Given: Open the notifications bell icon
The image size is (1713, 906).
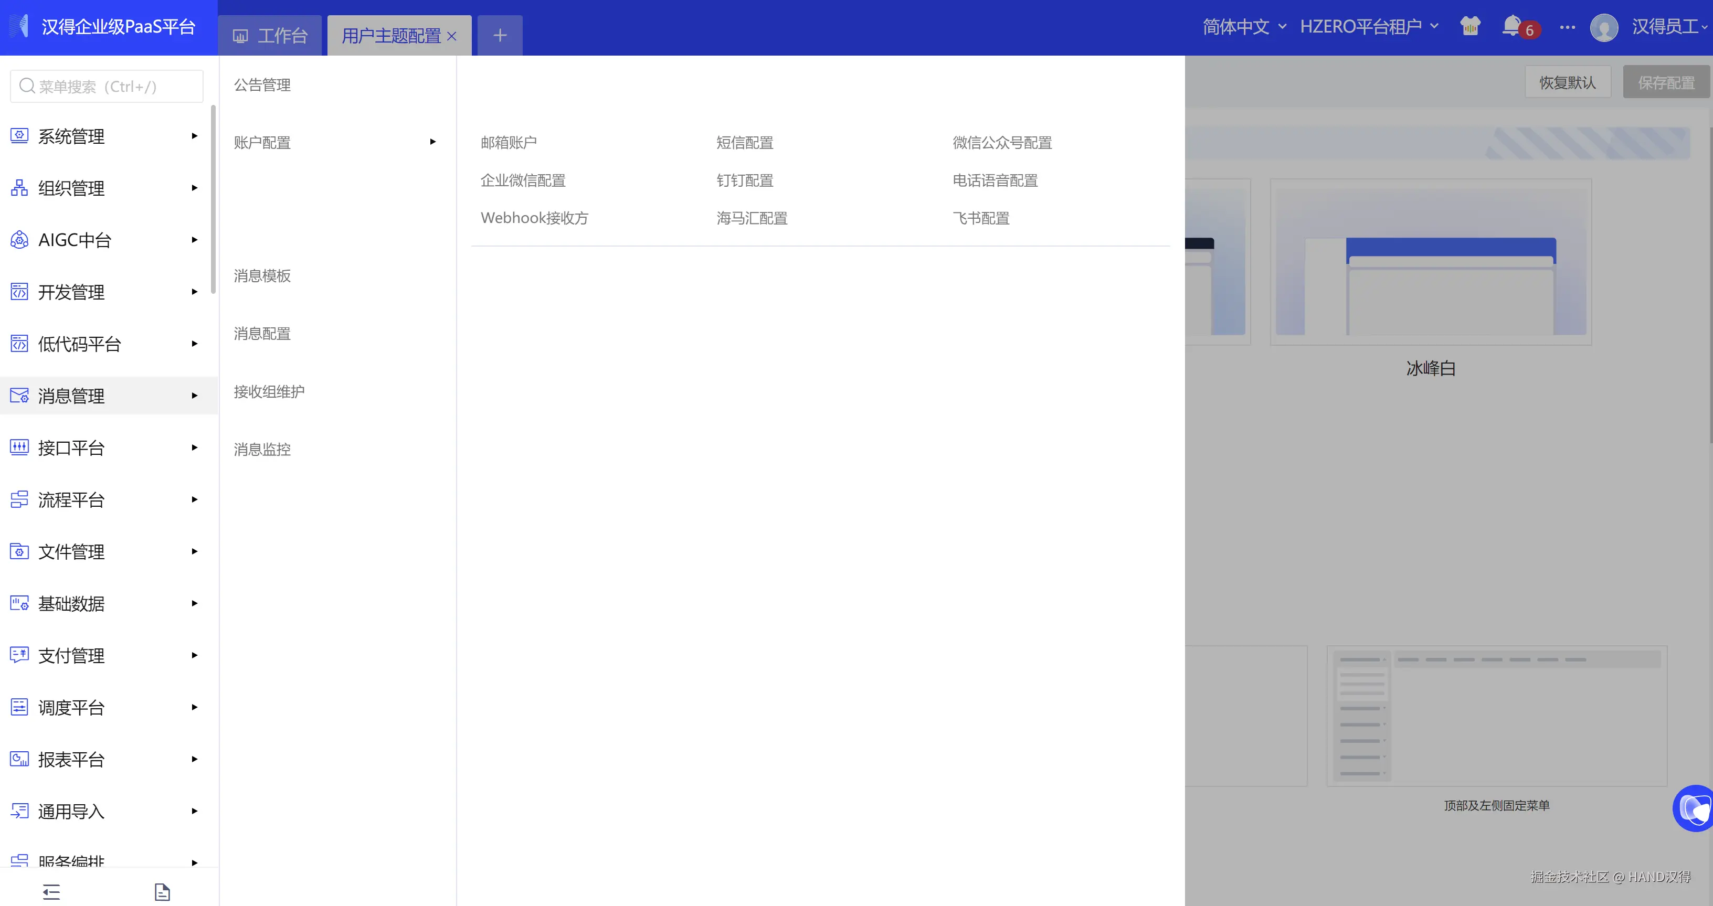Looking at the screenshot, I should point(1511,26).
